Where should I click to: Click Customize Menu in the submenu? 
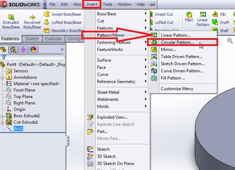(182, 89)
